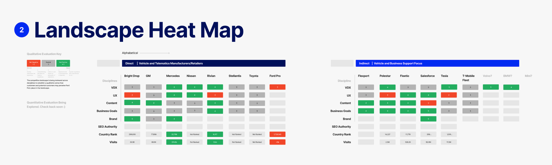Click the Quantitative Evaluation Being Explored note

pyautogui.click(x=46, y=104)
